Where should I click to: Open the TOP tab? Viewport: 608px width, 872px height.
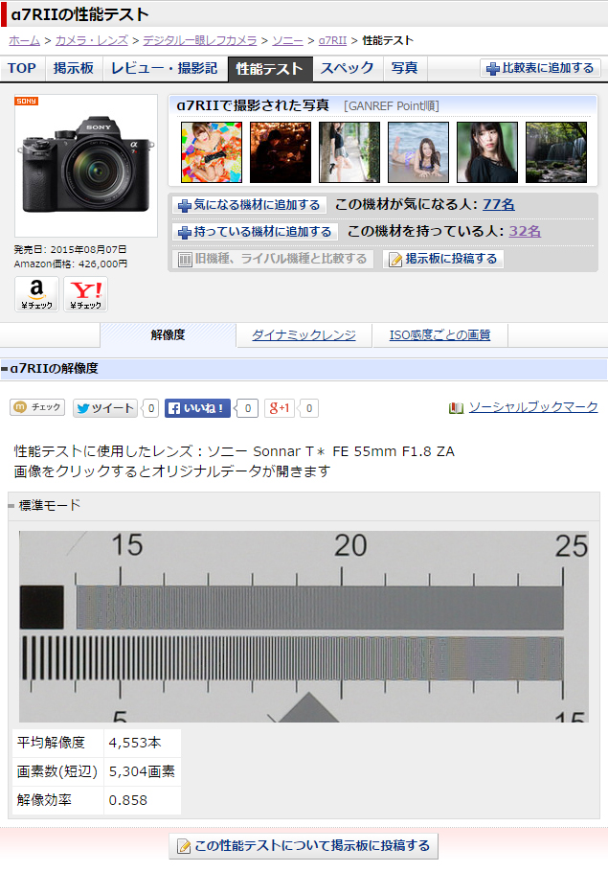22,68
